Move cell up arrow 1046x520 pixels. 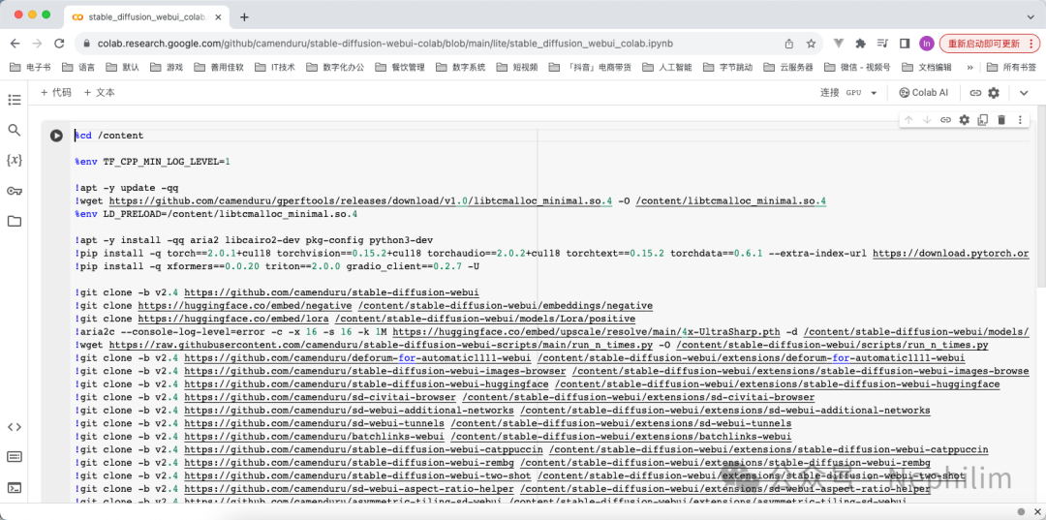[x=908, y=119]
